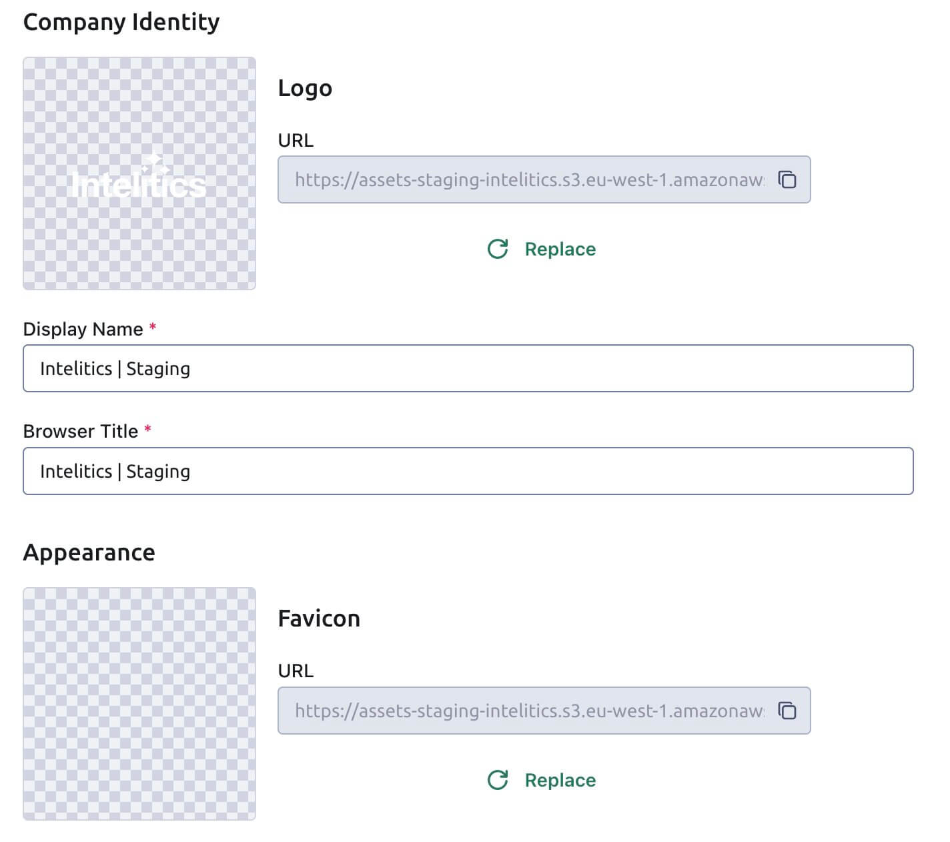Click the URL label above the Logo field
The height and width of the screenshot is (842, 950).
296,140
